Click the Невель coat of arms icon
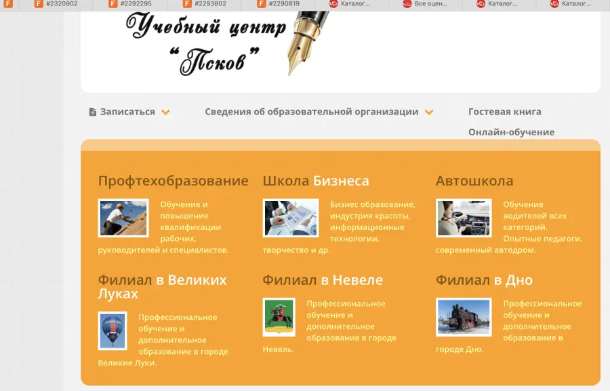Screen dimensions: 610x391 point(279,317)
